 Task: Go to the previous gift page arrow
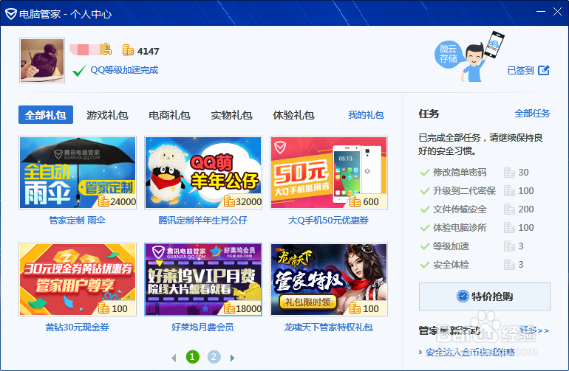coord(174,358)
